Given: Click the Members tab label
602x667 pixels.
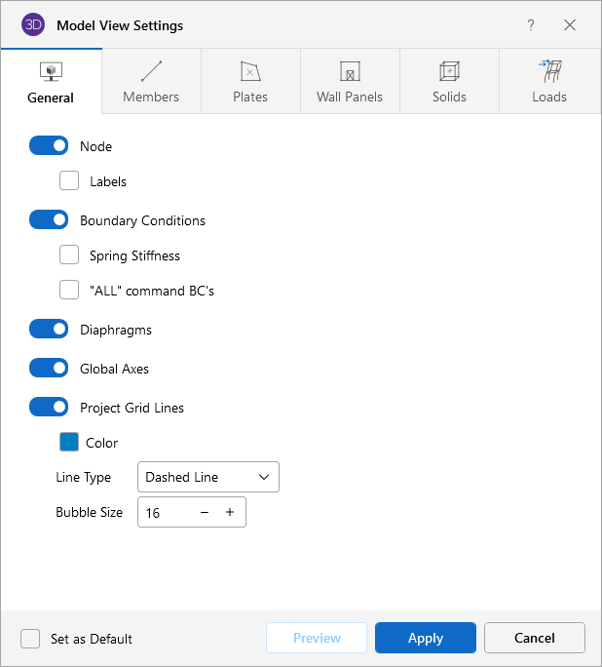Looking at the screenshot, I should pyautogui.click(x=151, y=97).
